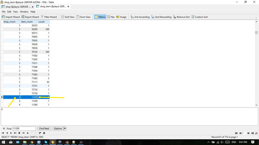
Task: Go to the next page
Action: pos(248,133)
